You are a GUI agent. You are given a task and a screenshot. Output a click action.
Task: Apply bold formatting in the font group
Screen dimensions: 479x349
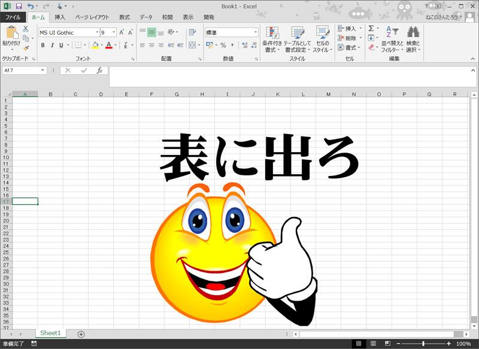pos(43,44)
